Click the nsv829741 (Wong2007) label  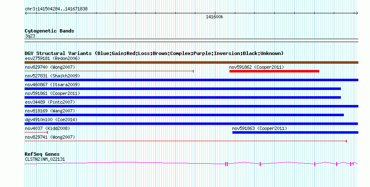50,137
